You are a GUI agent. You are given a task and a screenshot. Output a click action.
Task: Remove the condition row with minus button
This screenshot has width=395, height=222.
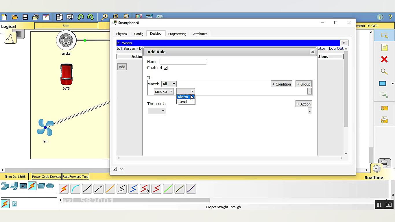309,92
